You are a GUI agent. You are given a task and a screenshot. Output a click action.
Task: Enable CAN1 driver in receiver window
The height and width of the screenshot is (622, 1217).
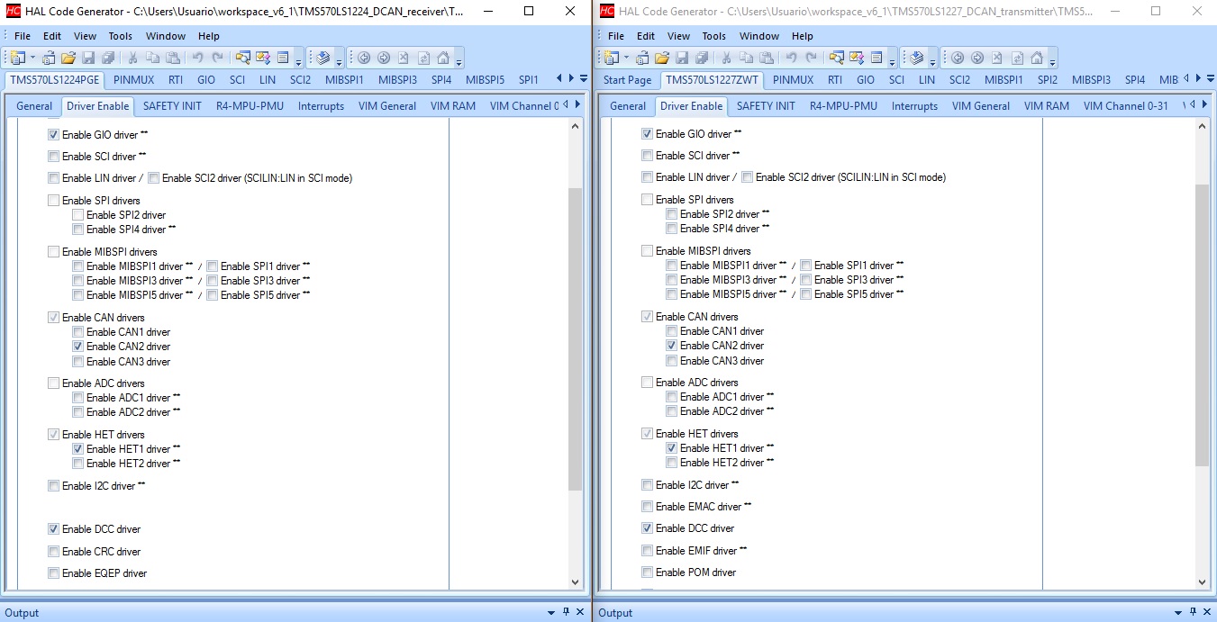[x=77, y=332]
